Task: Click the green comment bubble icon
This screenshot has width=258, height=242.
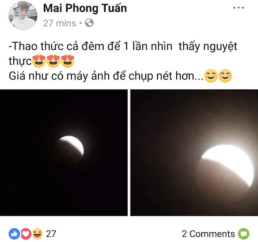Action: pyautogui.click(x=244, y=234)
